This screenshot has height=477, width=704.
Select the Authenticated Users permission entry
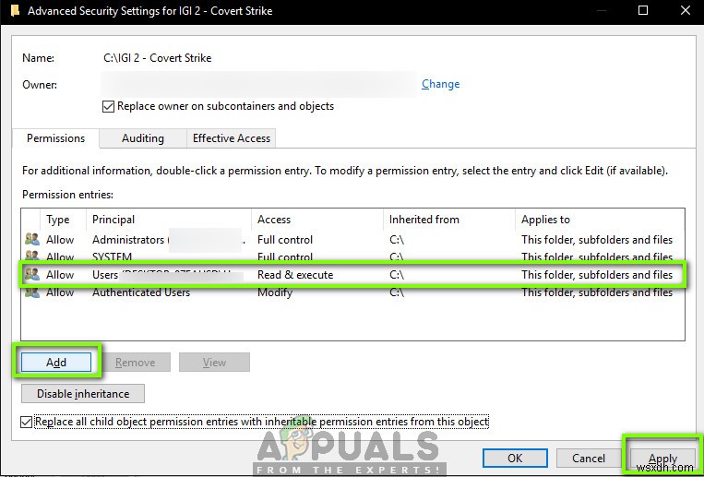[x=352, y=292]
